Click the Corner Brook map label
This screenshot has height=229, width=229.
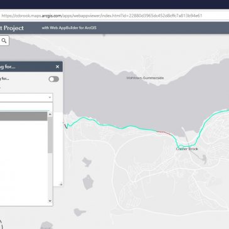coord(187,149)
